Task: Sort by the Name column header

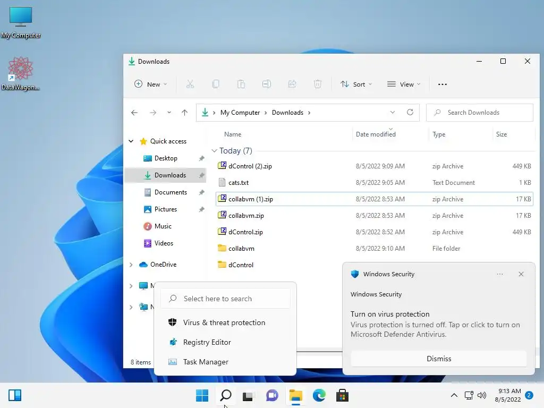Action: click(x=233, y=134)
